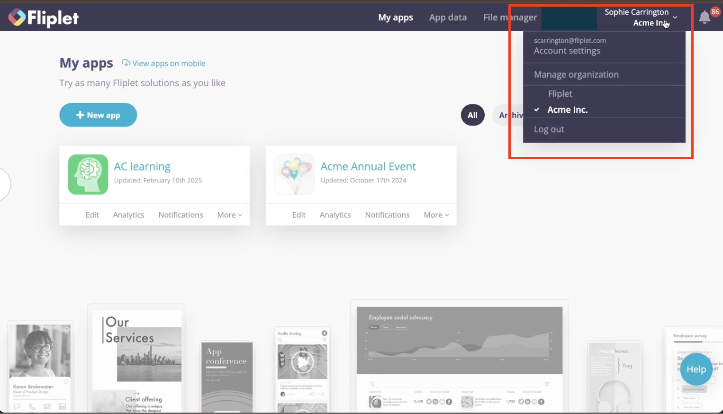Select the Our Services template thumbnail
Image resolution: width=723 pixels, height=414 pixels.
point(136,359)
